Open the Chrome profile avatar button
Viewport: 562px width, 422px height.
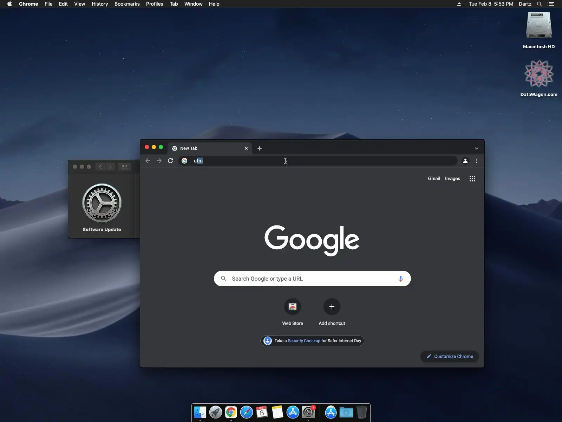[465, 161]
